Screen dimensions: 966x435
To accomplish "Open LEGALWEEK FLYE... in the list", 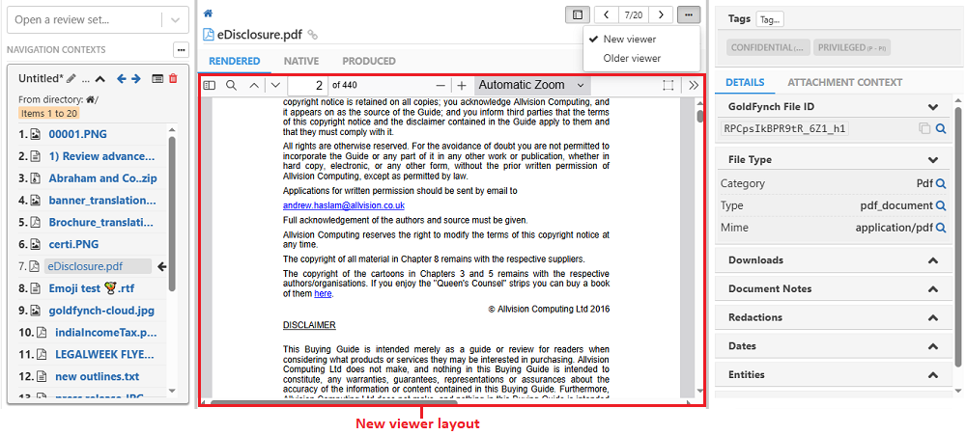I will coord(104,354).
